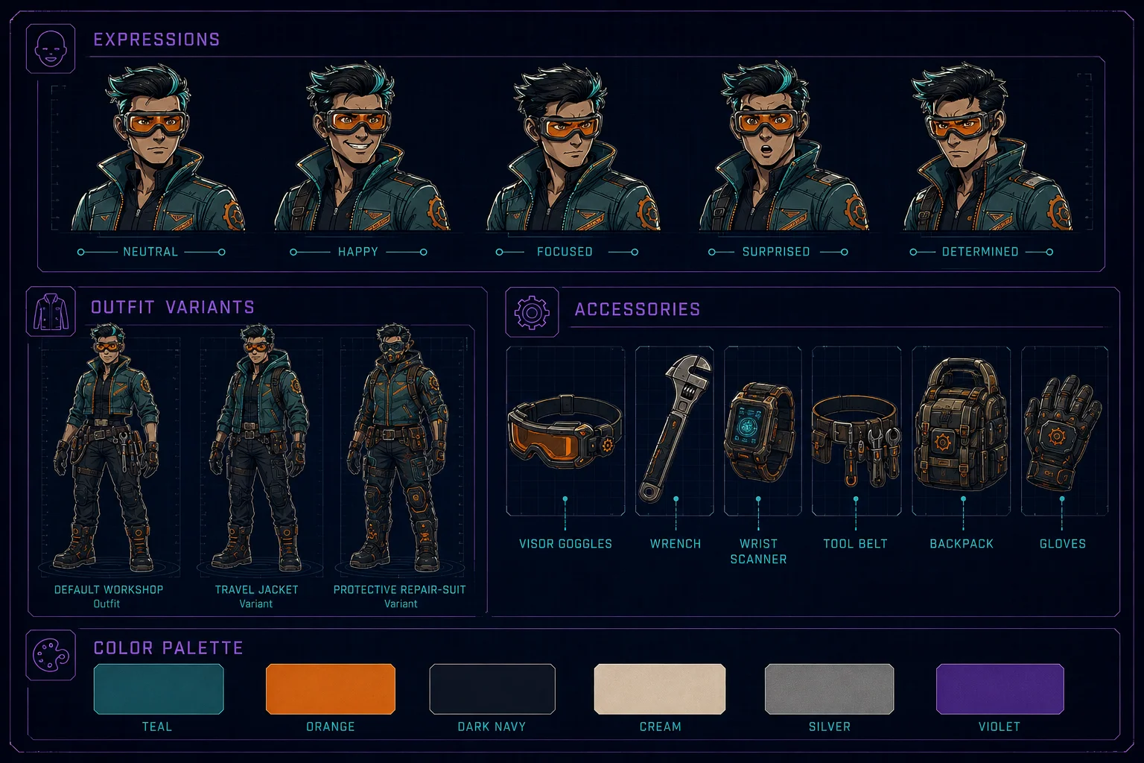Click the HAPPY label text
This screenshot has width=1144, height=763.
(x=358, y=252)
